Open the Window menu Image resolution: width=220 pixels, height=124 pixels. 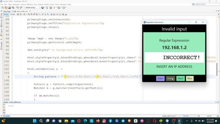pos(63,4)
